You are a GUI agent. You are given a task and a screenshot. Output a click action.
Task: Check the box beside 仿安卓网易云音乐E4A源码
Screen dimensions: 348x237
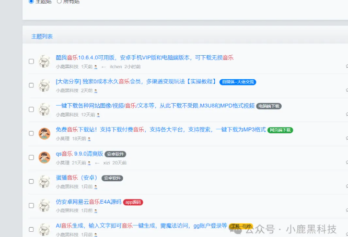tap(31, 205)
